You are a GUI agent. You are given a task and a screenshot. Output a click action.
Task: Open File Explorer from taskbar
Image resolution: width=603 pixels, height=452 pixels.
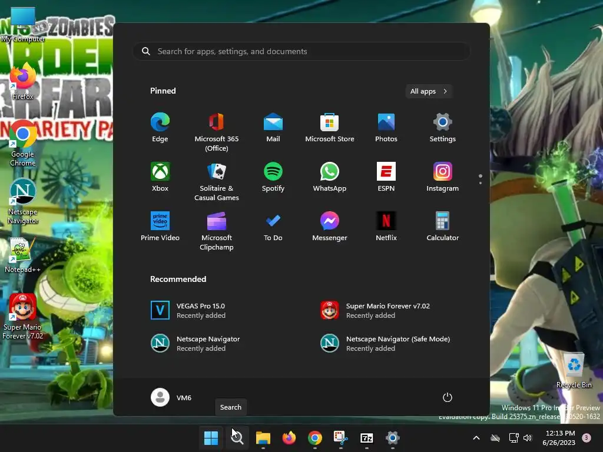pos(263,438)
